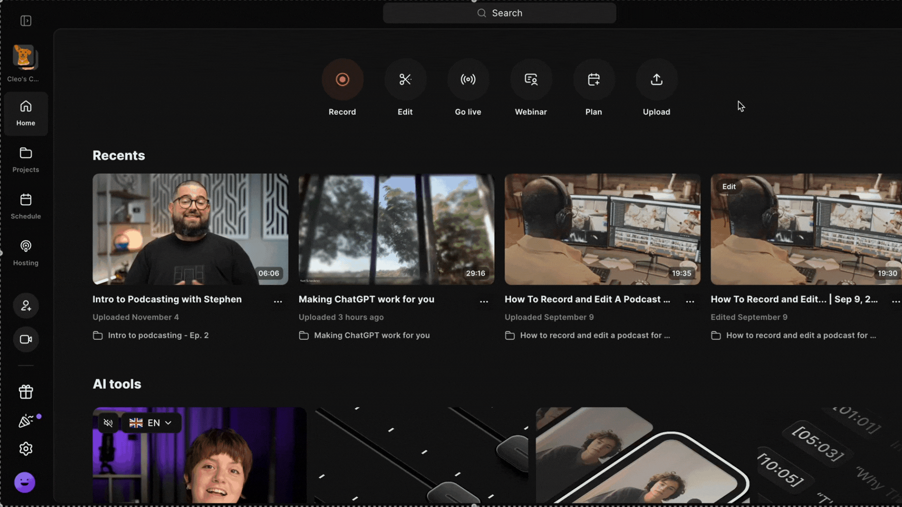Open the gift rewards icon
This screenshot has height=507, width=902.
26,392
